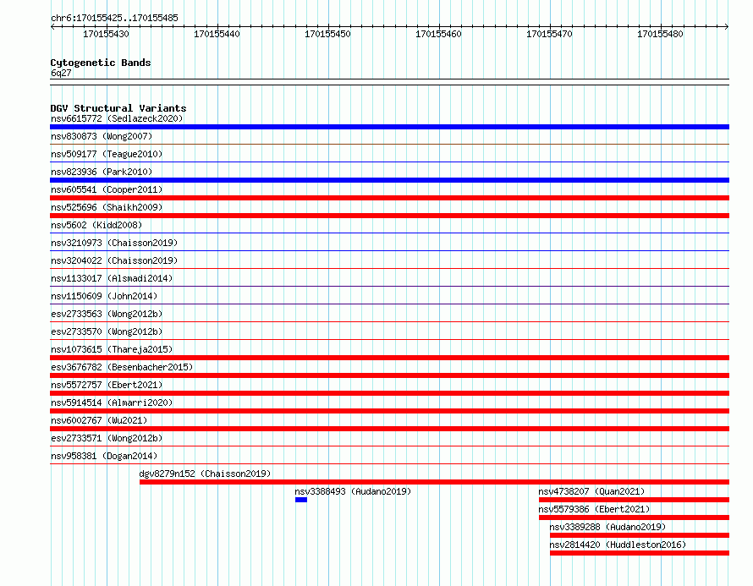Screen dimensions: 753x586
Task: Click the small blue nsv3388493 feature bar
Action: click(x=301, y=500)
